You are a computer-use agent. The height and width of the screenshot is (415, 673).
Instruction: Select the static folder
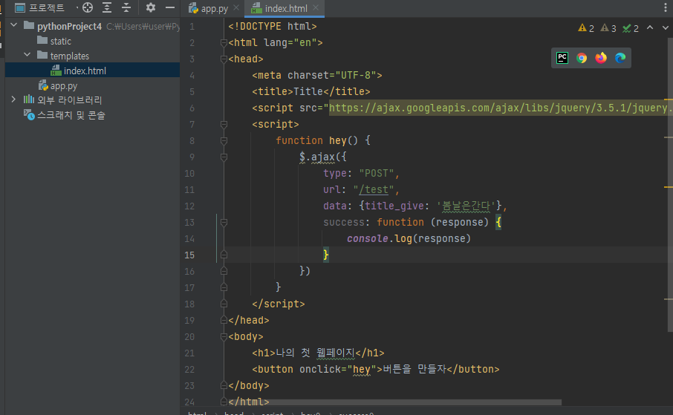tap(54, 41)
